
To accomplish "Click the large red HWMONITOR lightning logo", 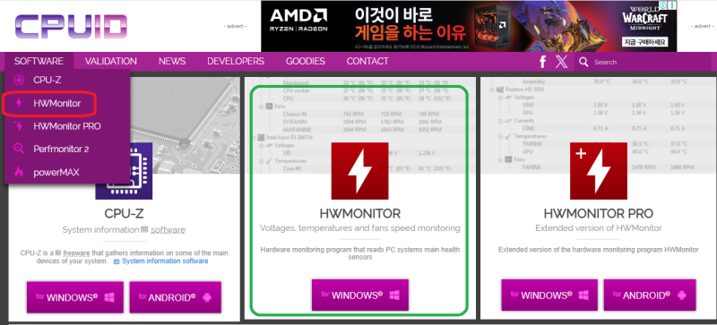I will point(360,171).
